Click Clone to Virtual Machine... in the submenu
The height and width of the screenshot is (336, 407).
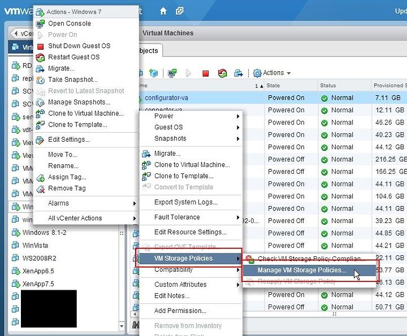(192, 165)
